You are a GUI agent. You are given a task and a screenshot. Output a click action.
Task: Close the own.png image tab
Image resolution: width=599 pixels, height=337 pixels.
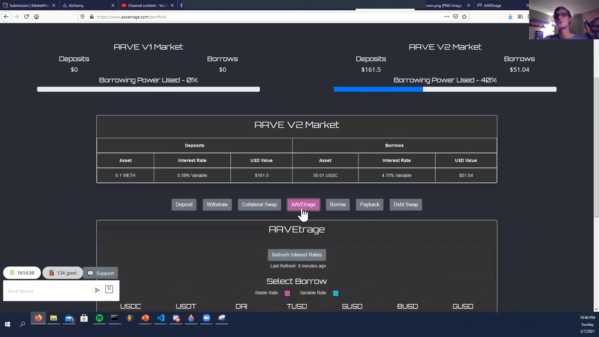[x=468, y=6]
